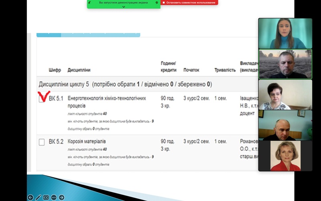Click the Початок column header

(x=191, y=70)
